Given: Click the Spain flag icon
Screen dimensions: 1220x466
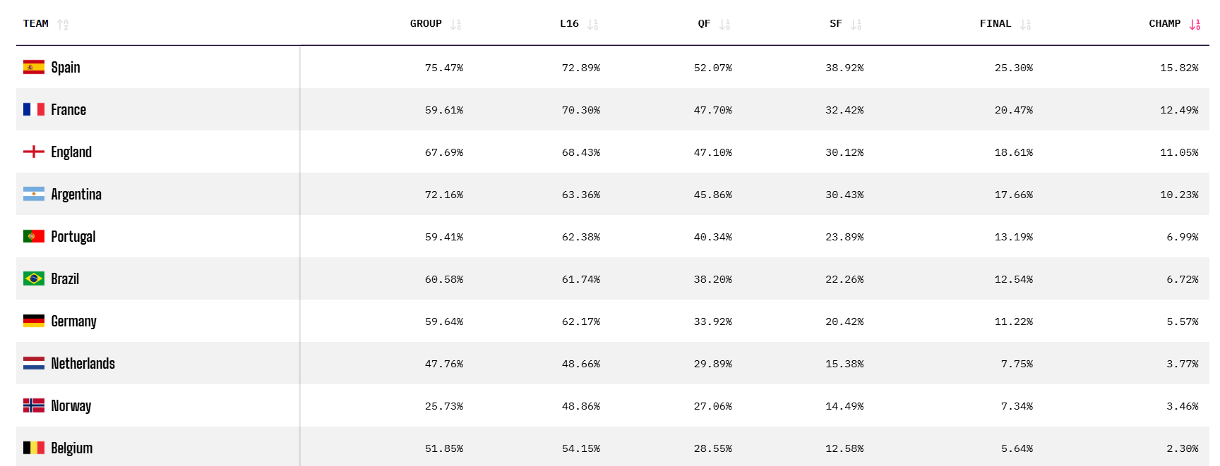Looking at the screenshot, I should coord(34,67).
